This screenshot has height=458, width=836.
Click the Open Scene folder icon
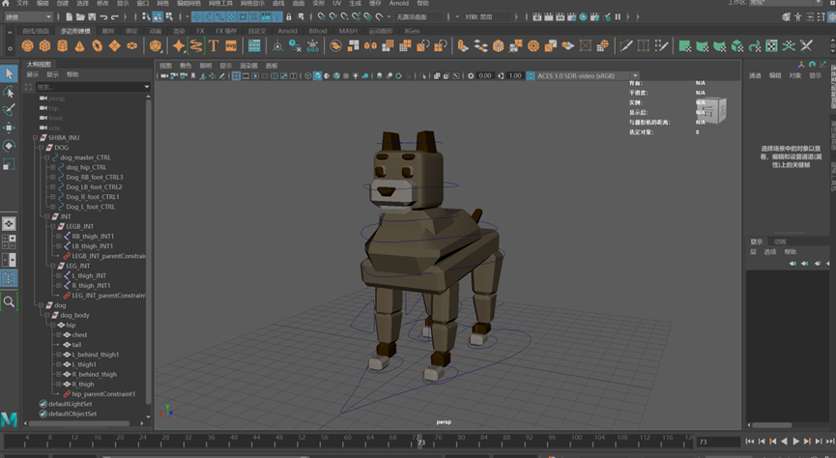tap(80, 17)
